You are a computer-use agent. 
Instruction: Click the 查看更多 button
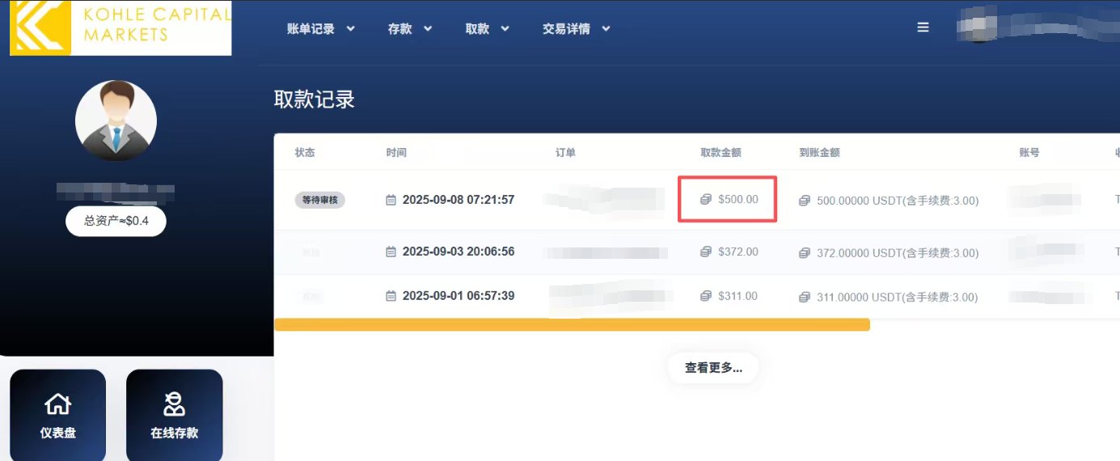713,367
